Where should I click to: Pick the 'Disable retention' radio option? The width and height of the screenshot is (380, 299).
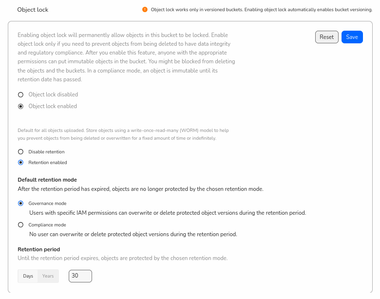(20, 152)
